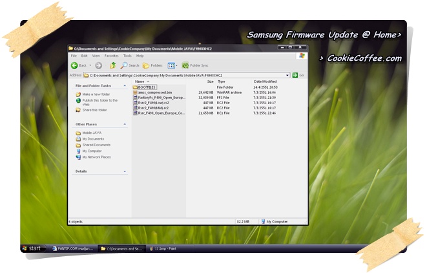Click the Publish to Web globe icon

coord(78,101)
